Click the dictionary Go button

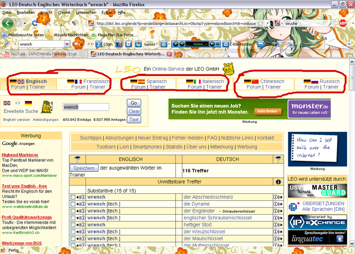(x=134, y=103)
